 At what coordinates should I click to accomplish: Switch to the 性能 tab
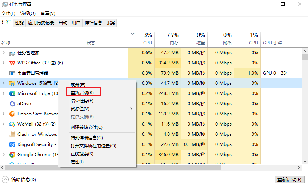[x=19, y=23]
